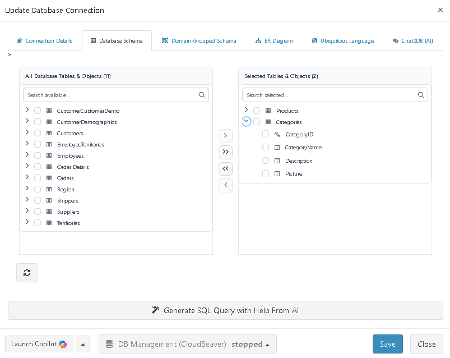This screenshot has height=358, width=450.
Task: Click the Save button
Action: pos(387,344)
